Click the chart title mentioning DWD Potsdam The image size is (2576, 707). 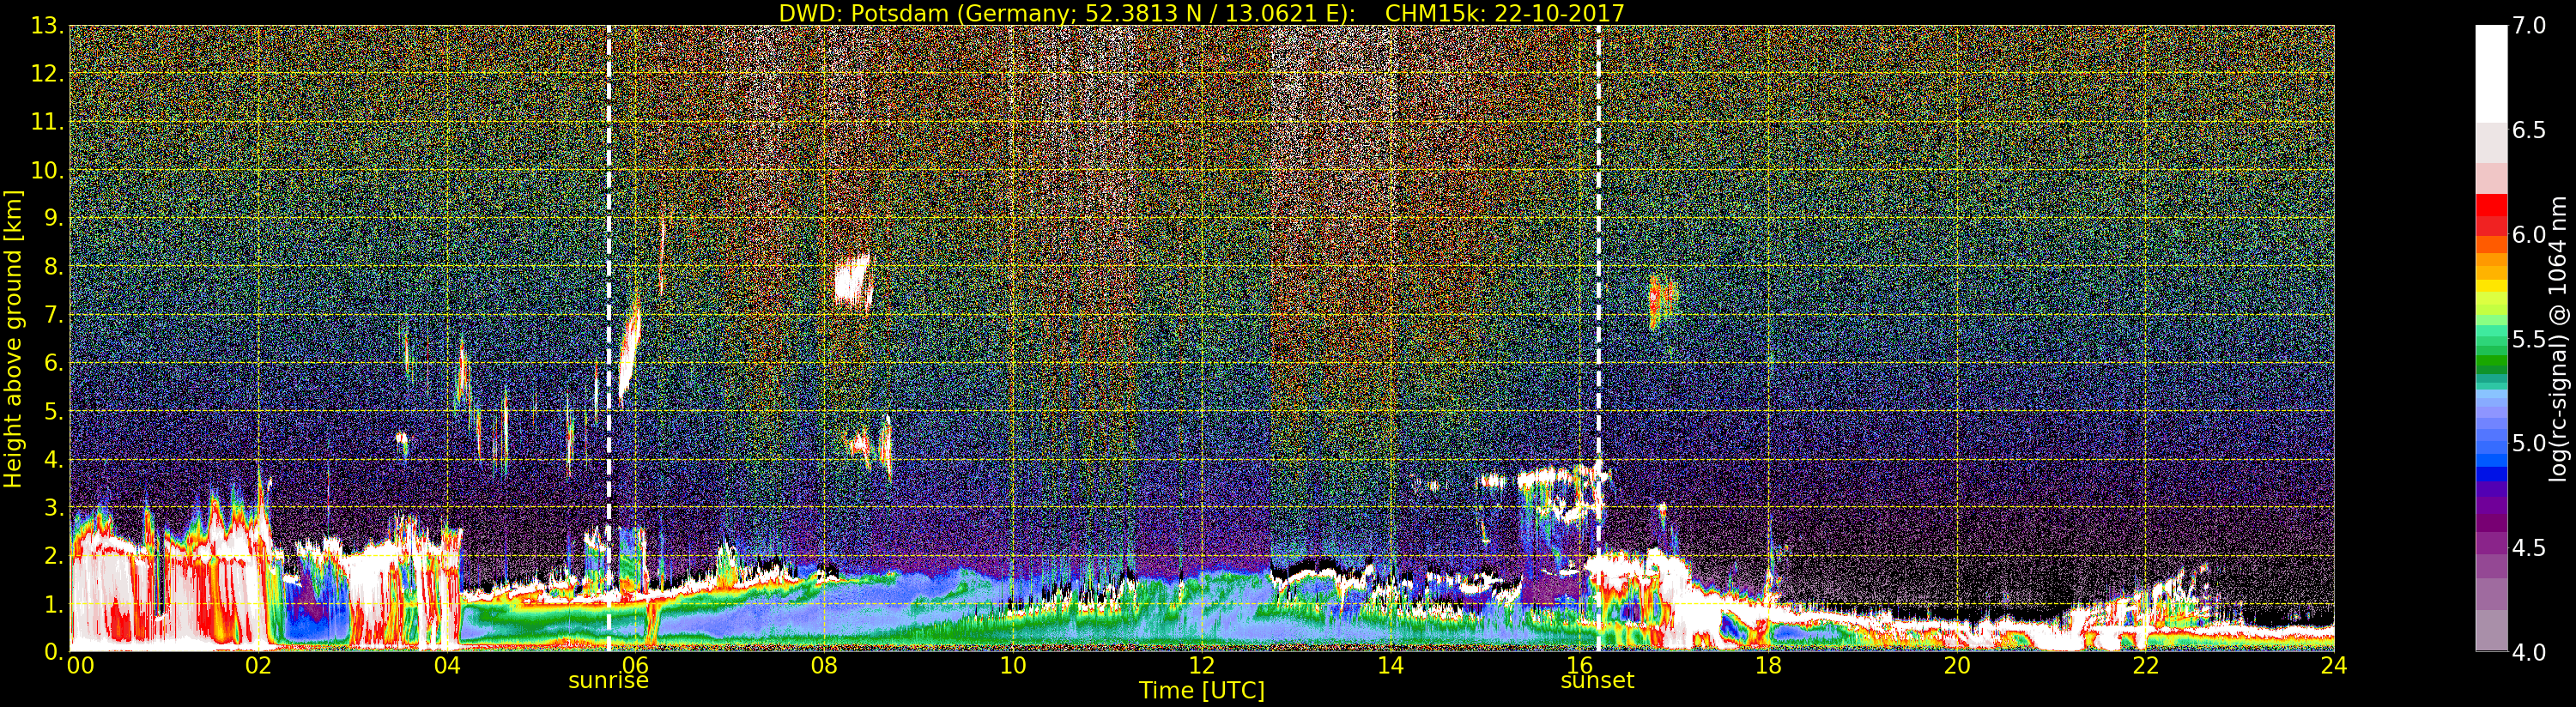[1201, 13]
